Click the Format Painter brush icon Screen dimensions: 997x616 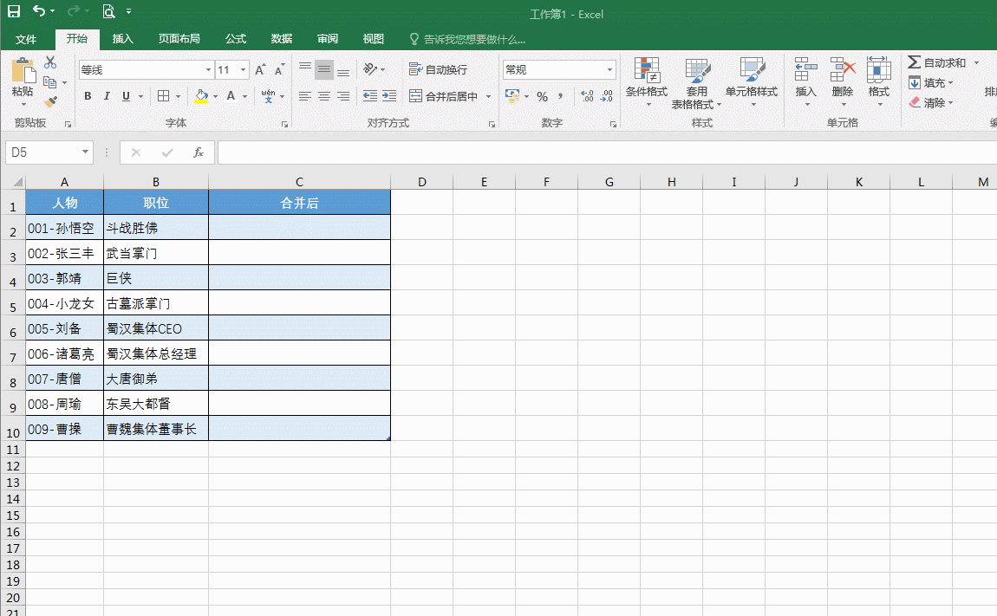(x=50, y=101)
